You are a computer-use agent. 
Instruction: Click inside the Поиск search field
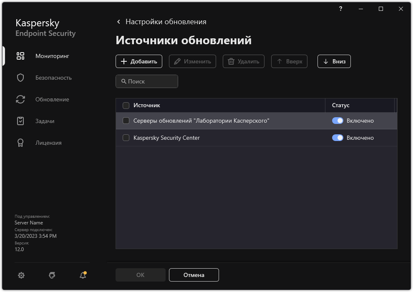click(x=146, y=81)
